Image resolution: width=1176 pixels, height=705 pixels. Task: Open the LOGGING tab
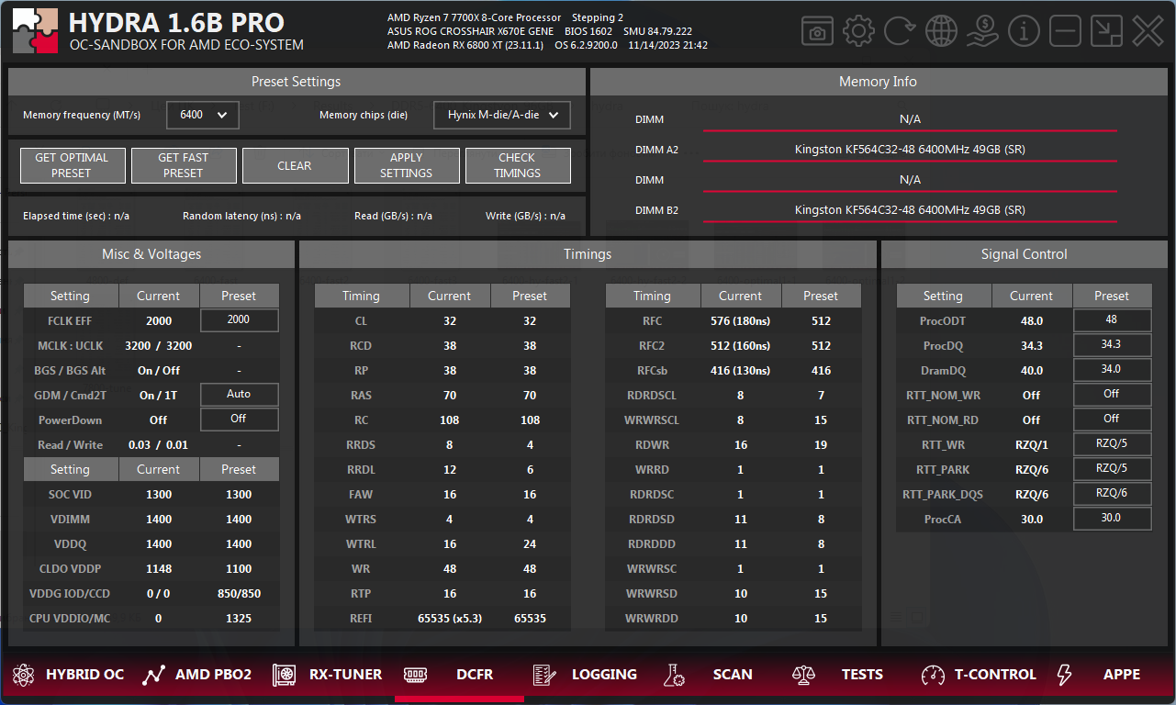(586, 675)
